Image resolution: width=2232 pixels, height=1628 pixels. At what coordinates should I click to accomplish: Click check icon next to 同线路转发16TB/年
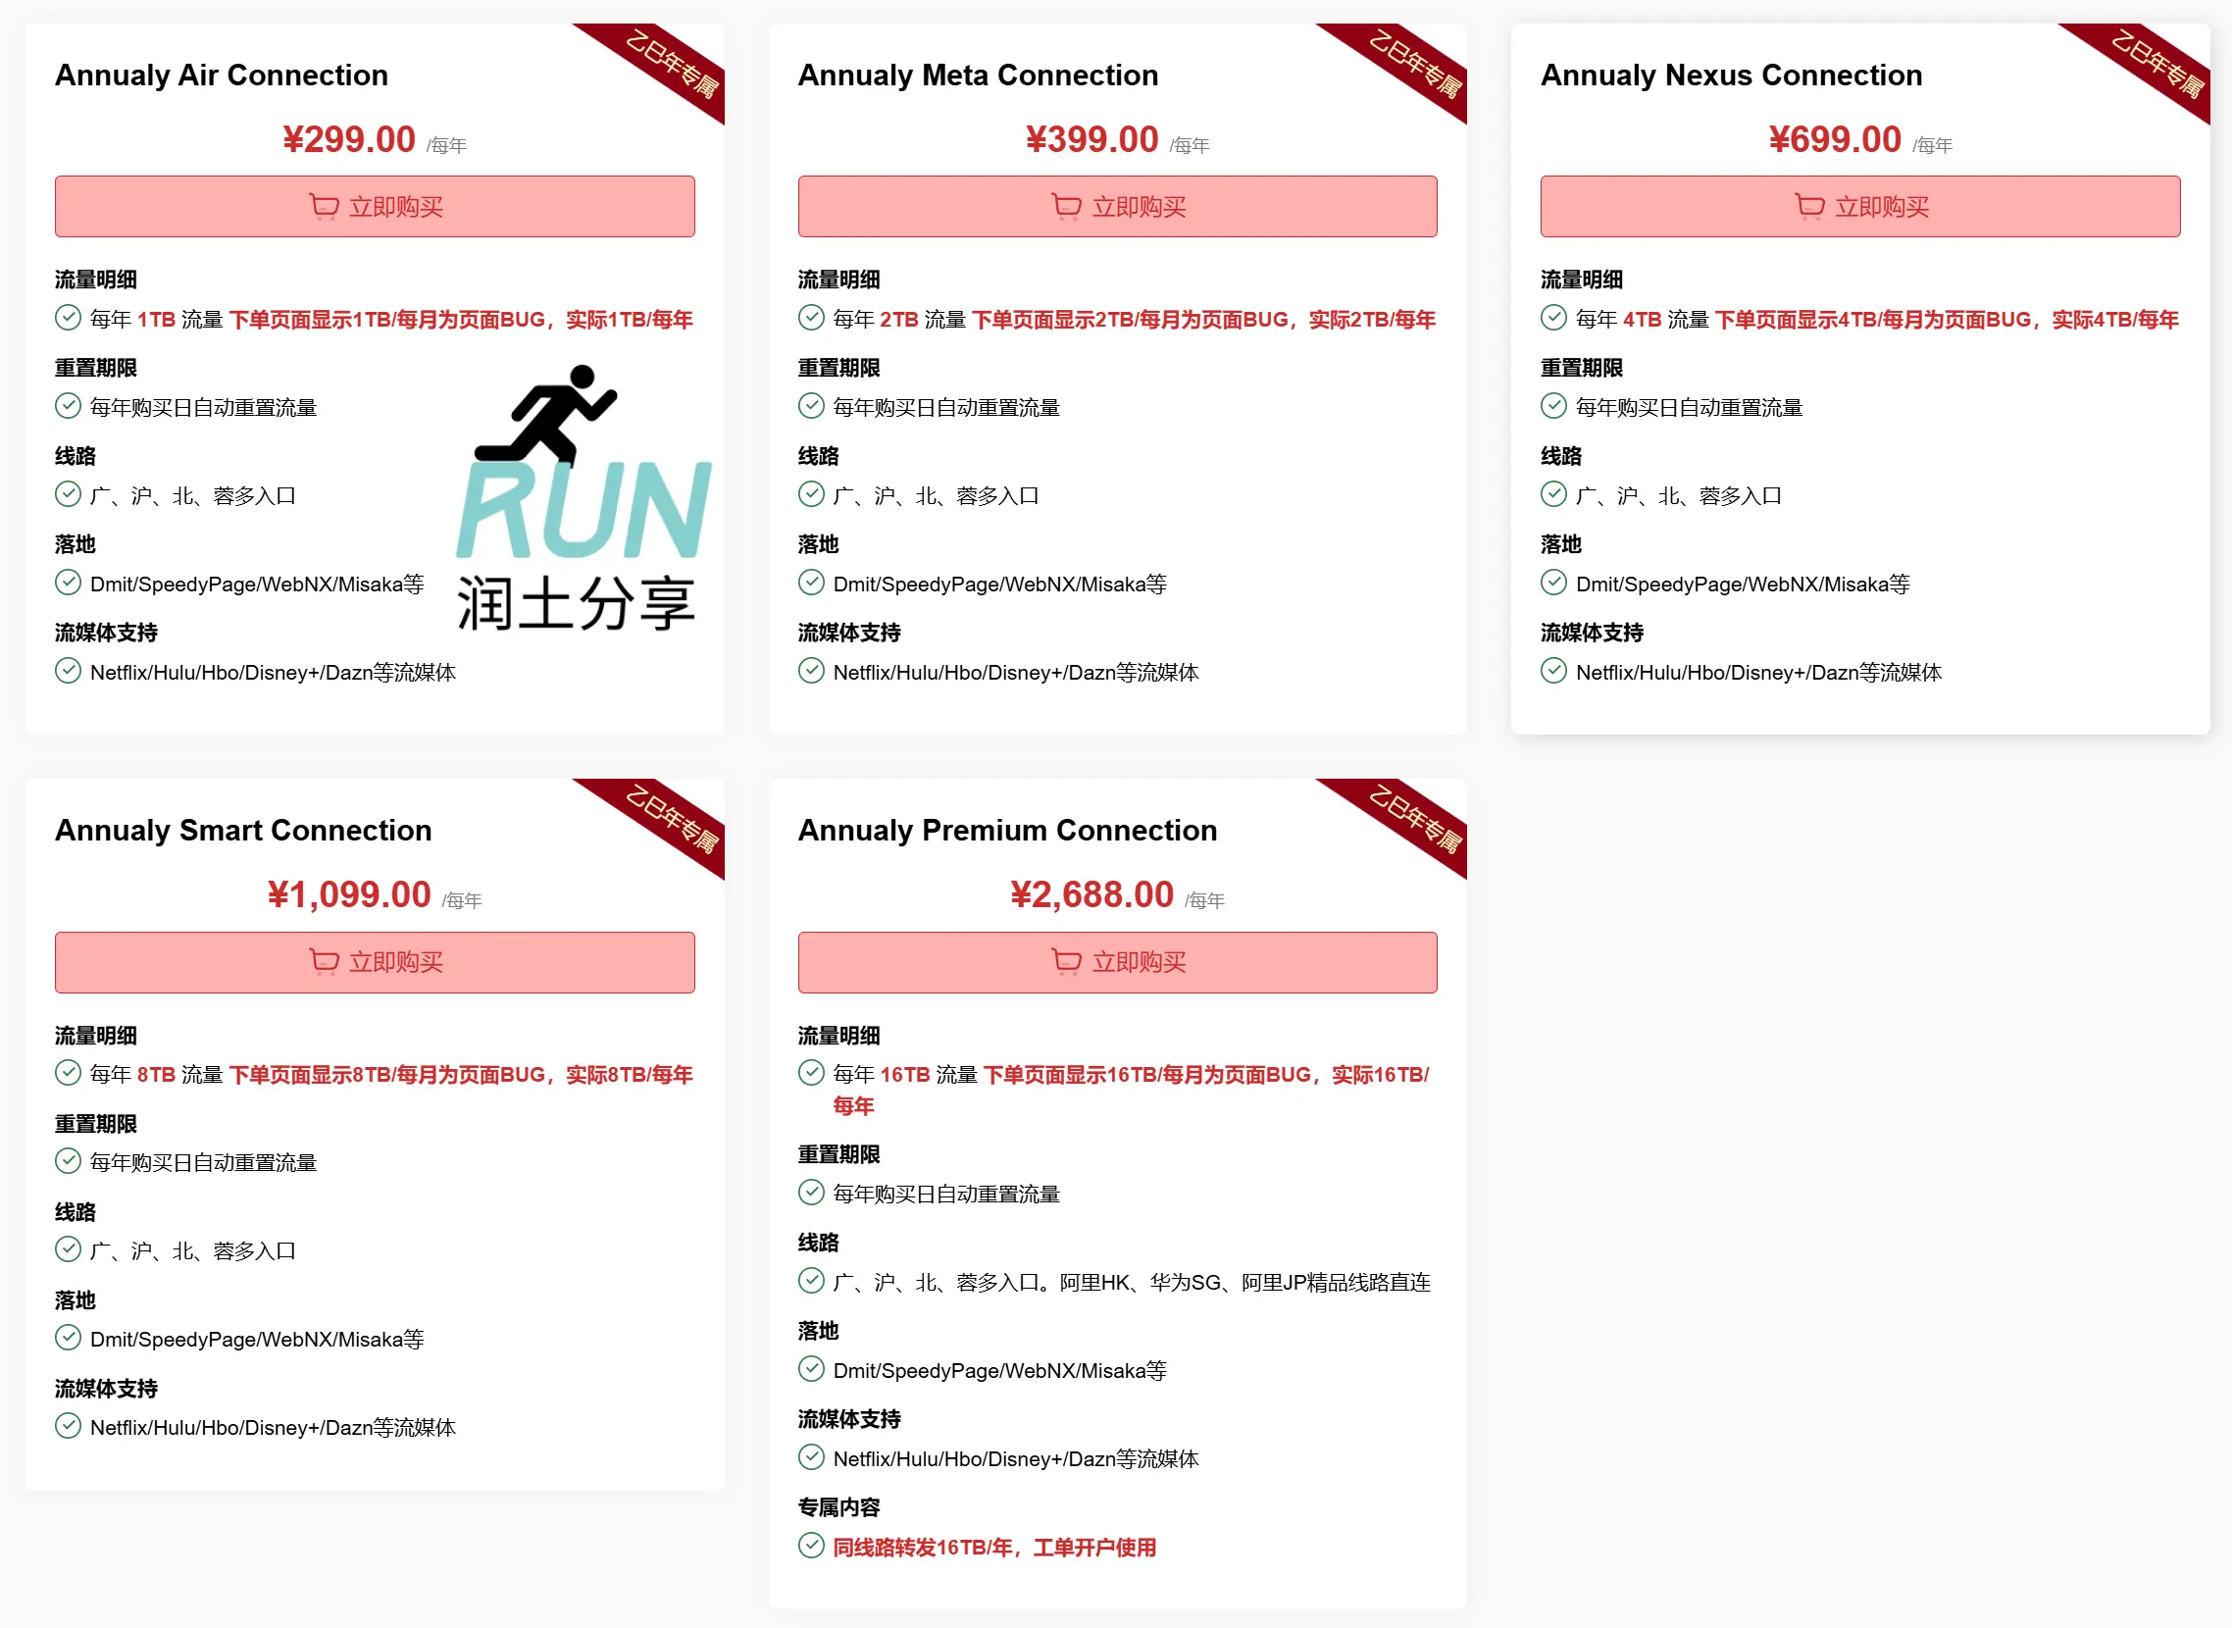(x=810, y=1546)
